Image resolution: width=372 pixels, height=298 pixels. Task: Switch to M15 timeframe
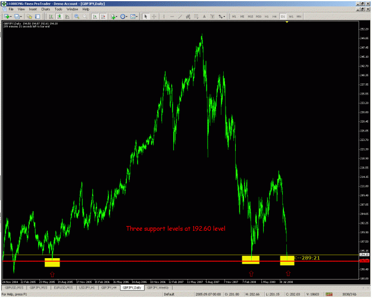(x=251, y=17)
